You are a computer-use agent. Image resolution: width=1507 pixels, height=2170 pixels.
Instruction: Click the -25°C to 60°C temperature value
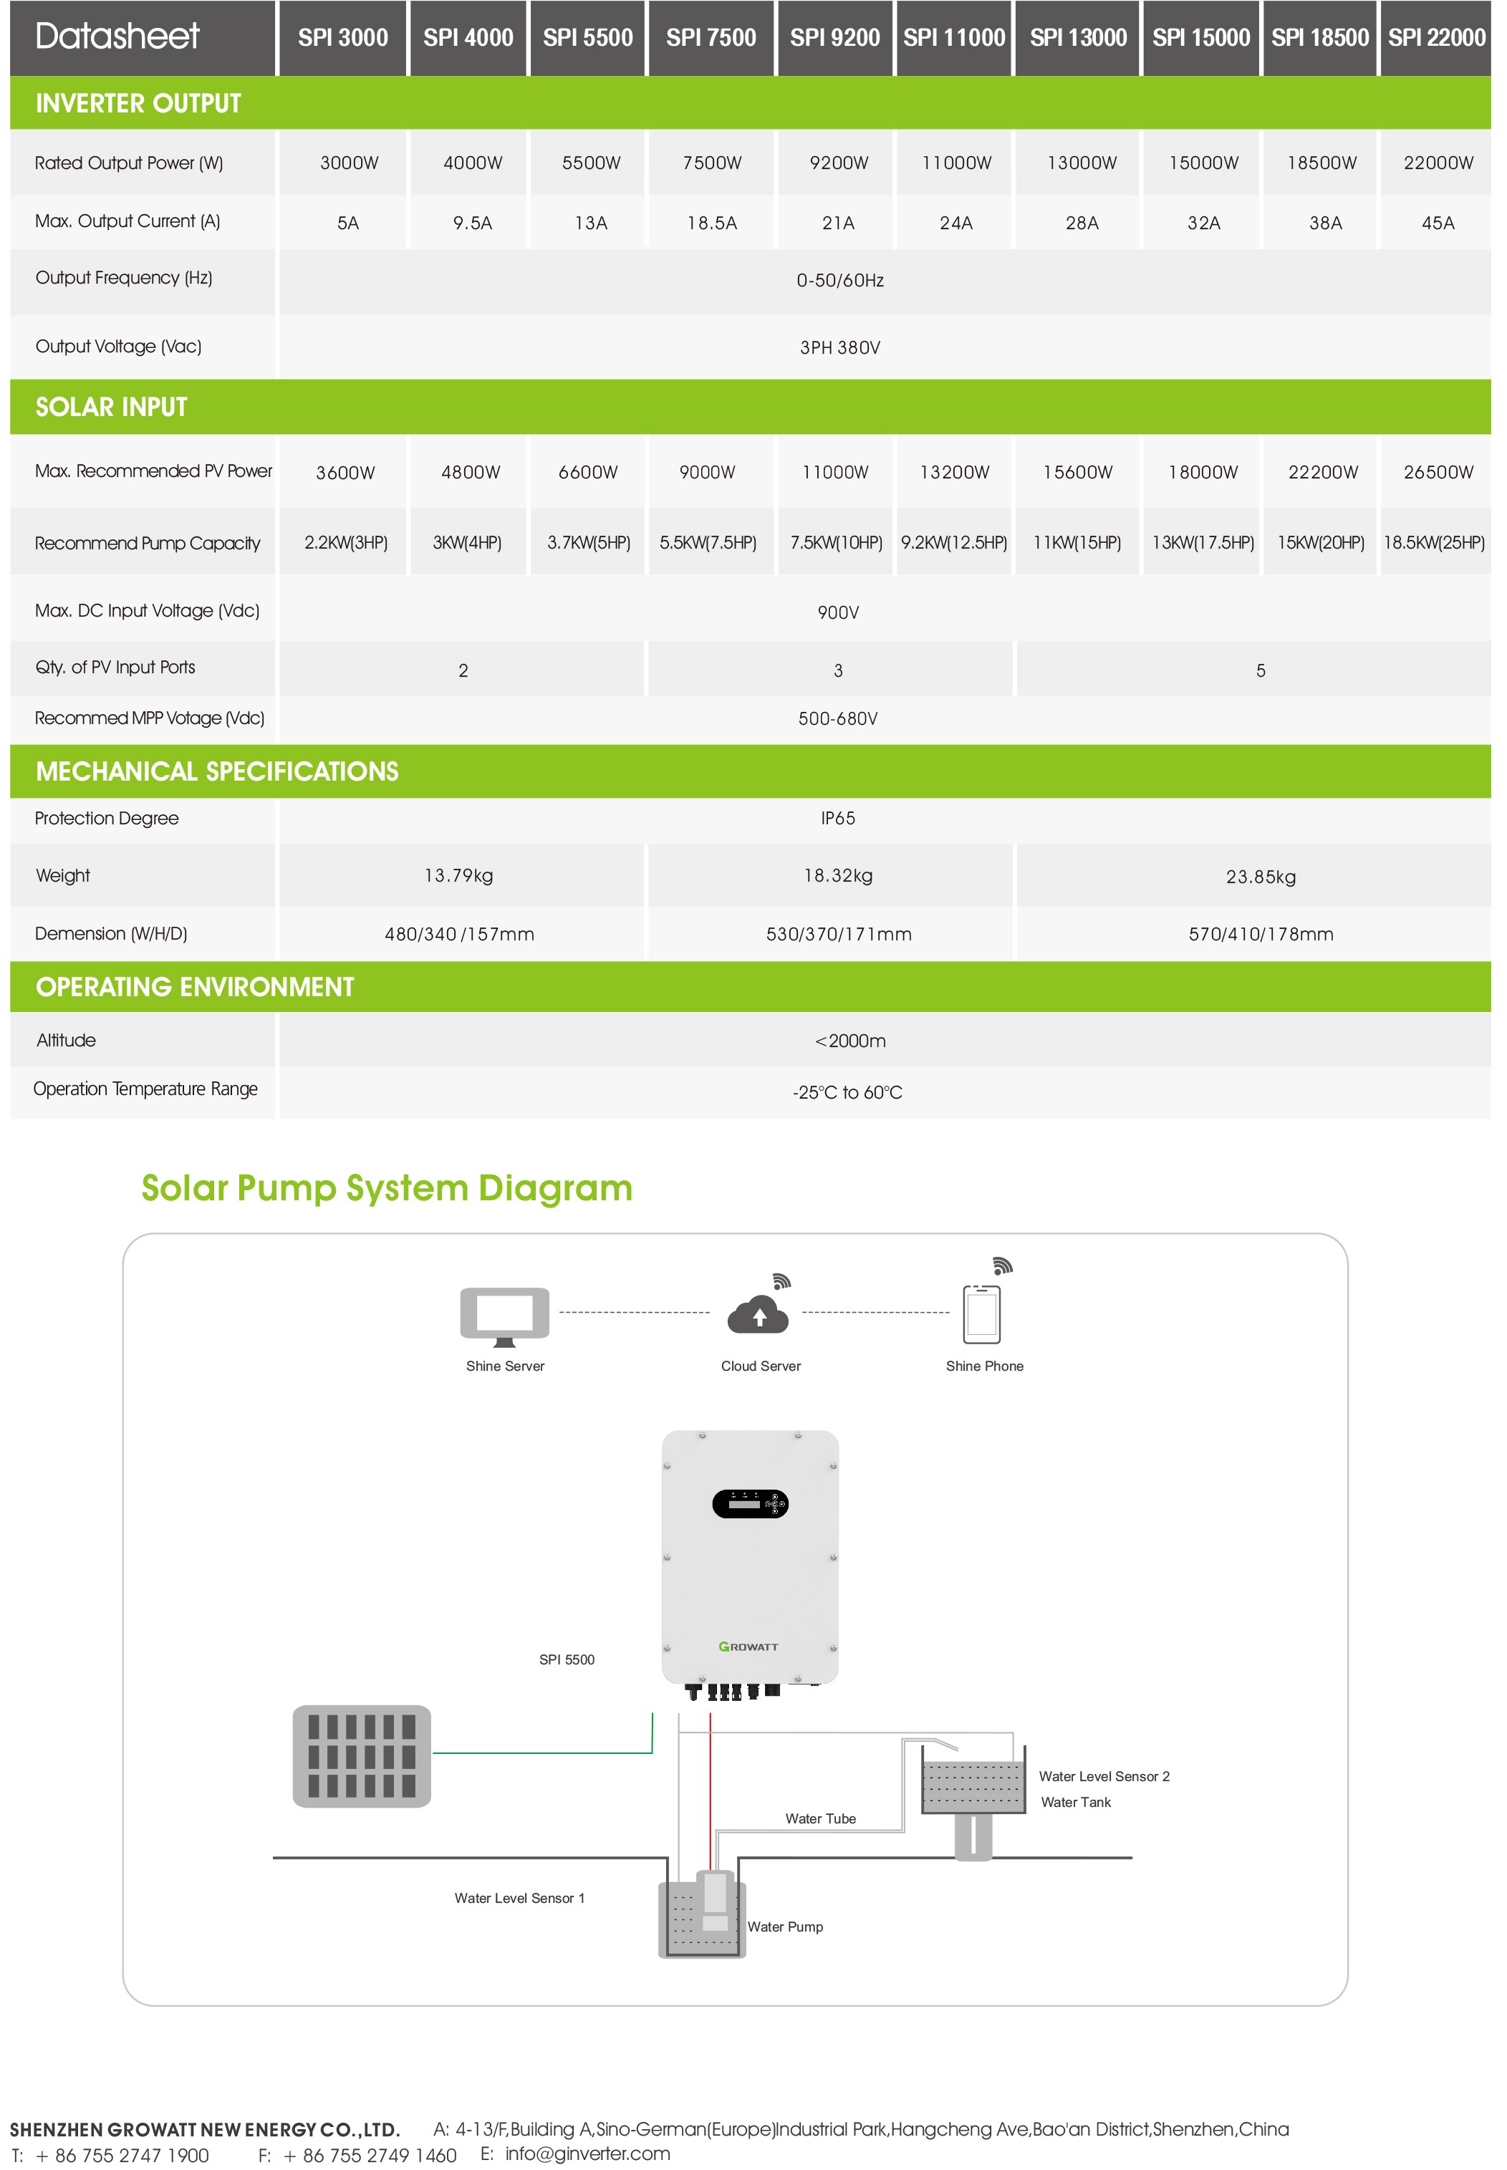(847, 1092)
